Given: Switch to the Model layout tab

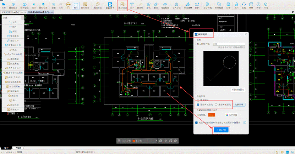Looking at the screenshot, I should click(x=6, y=148).
